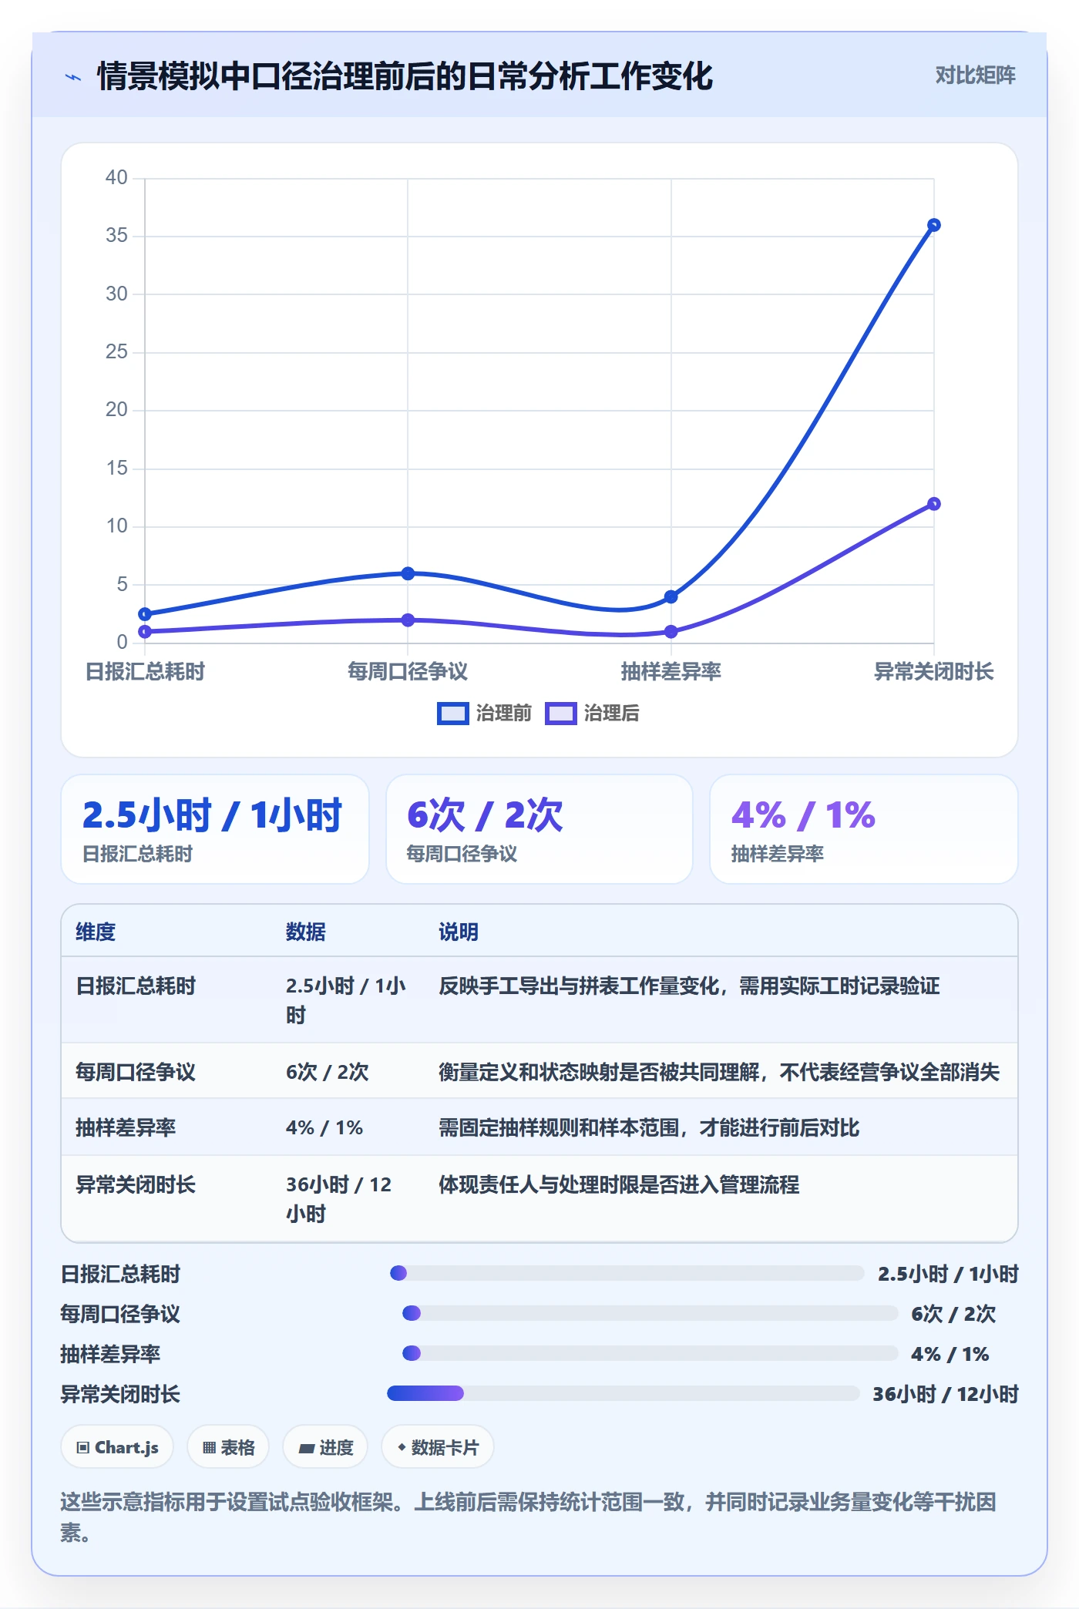
Task: Click the 异常关闭时长 x-axis label
Action: tap(933, 672)
